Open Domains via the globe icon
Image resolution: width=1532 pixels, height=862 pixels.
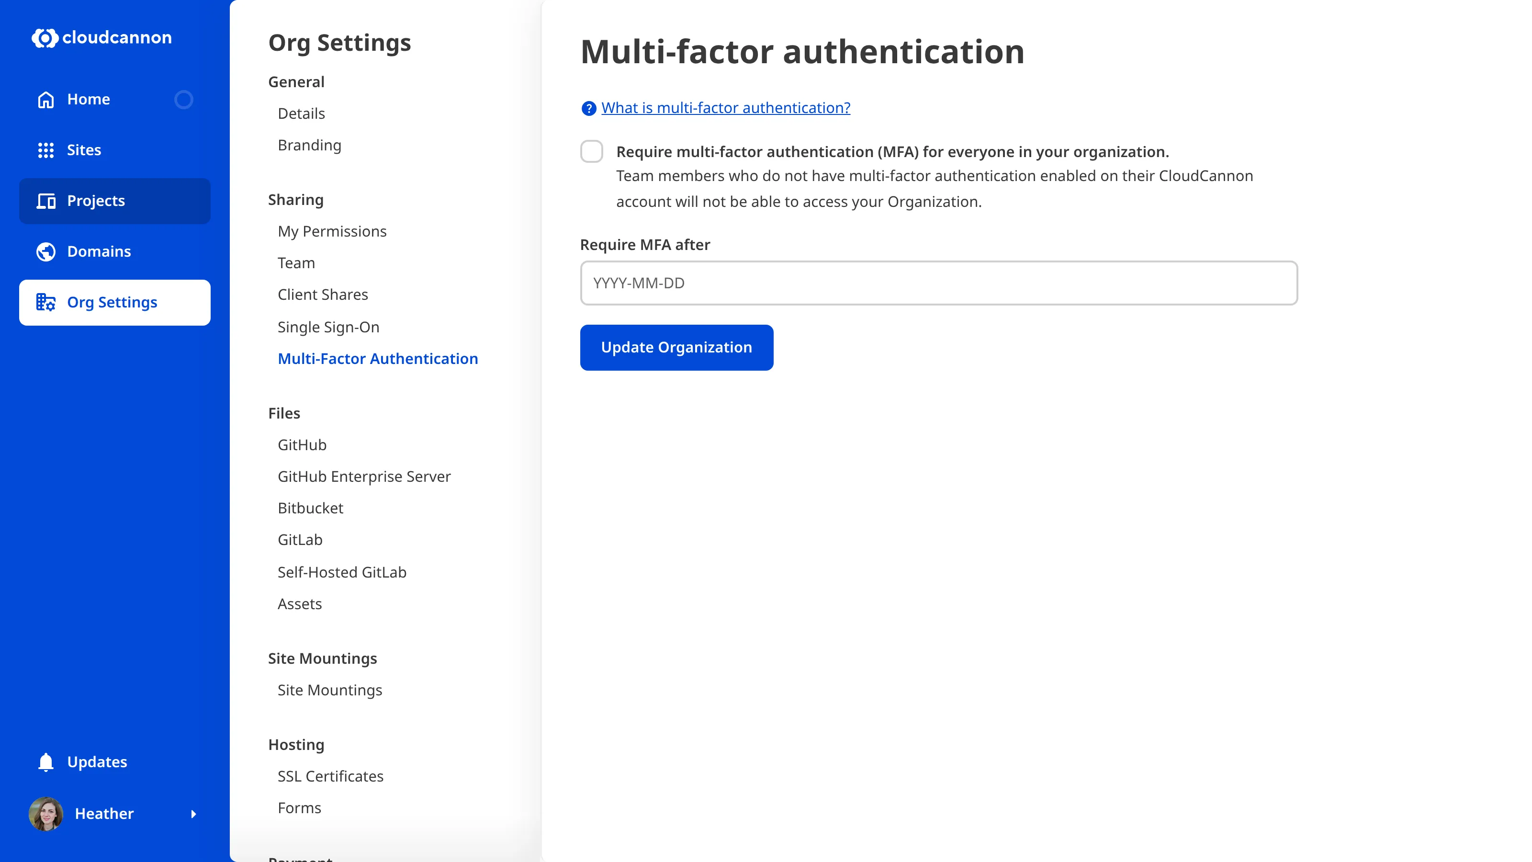point(46,251)
